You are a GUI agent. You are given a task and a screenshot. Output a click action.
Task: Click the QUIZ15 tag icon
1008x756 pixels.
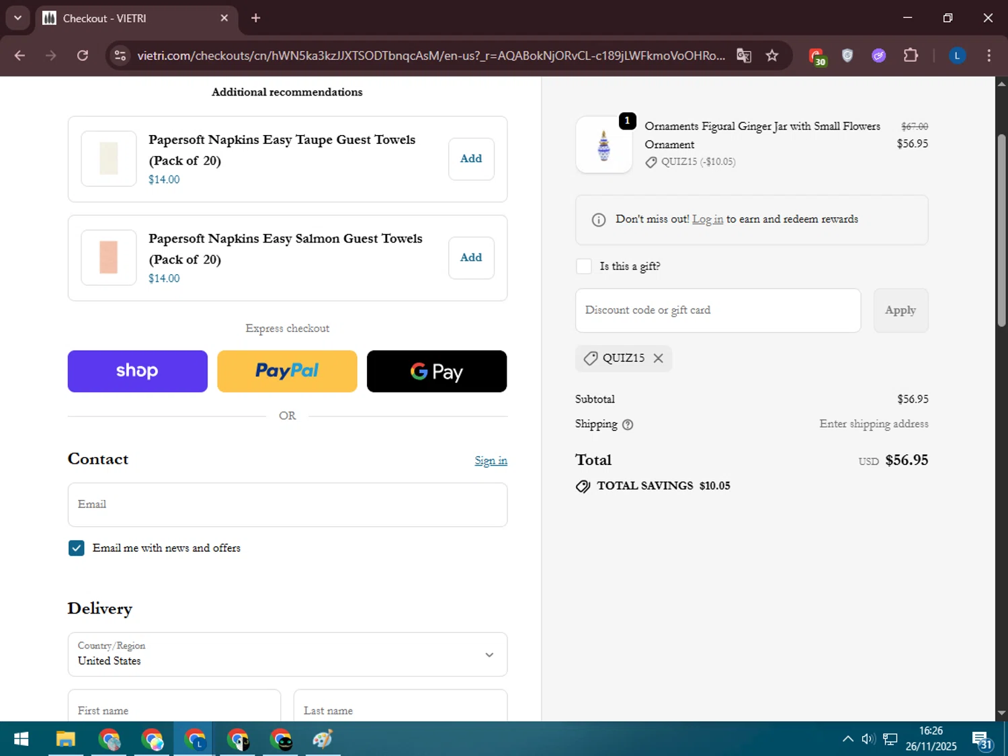point(591,358)
